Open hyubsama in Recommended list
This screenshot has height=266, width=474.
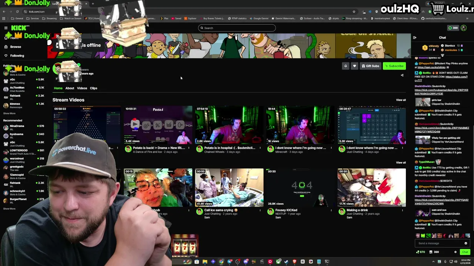click(x=24, y=136)
